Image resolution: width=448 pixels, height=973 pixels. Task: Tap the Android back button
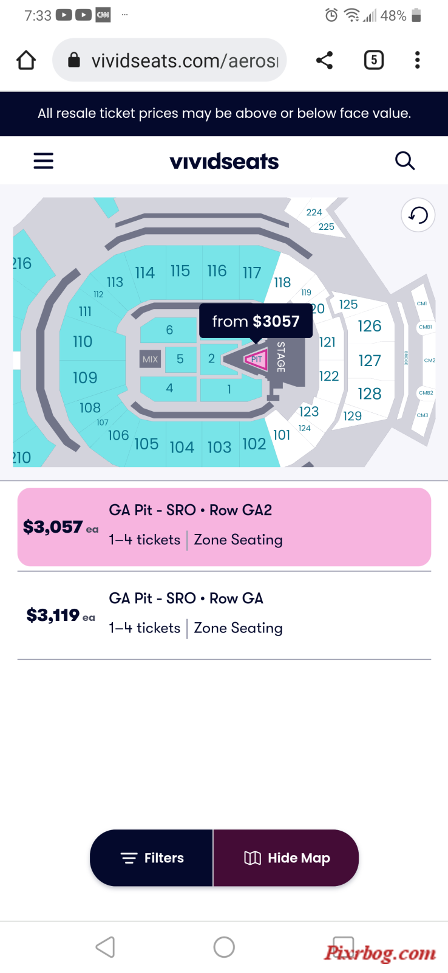tap(106, 947)
